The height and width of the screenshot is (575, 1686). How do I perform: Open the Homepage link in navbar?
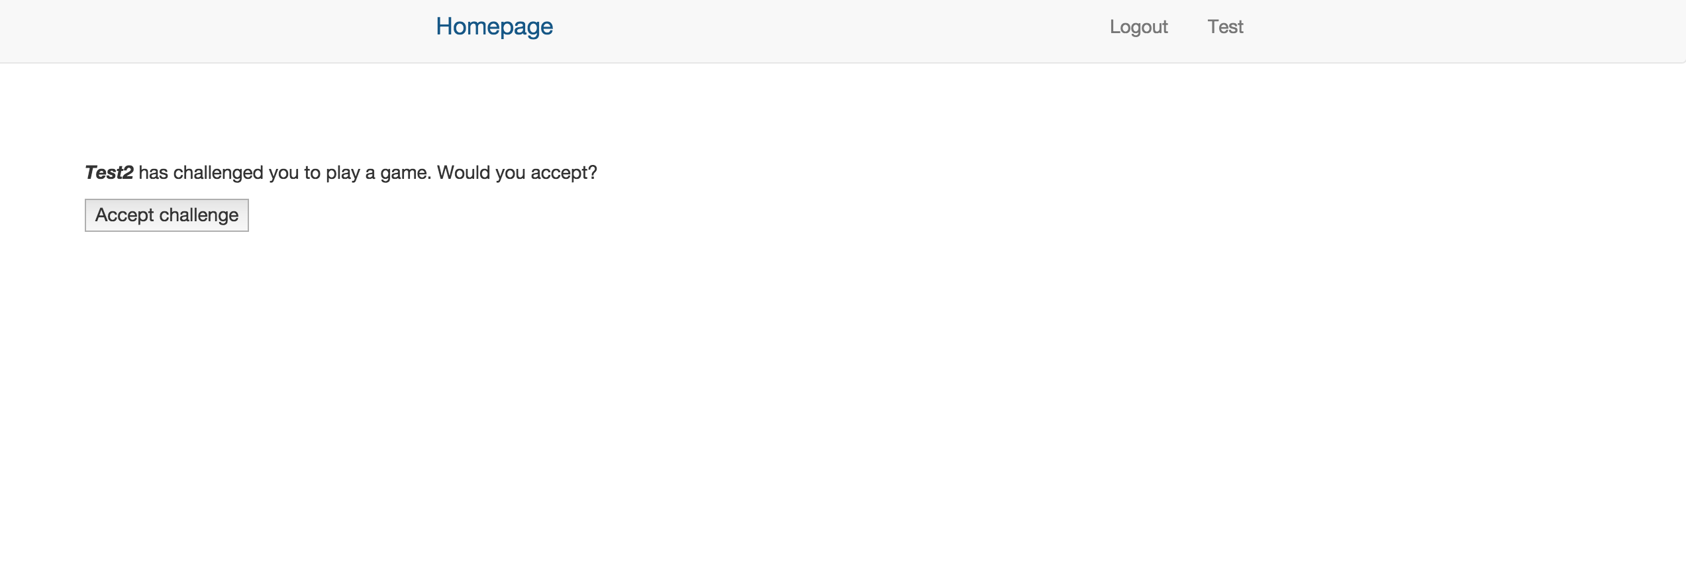click(x=494, y=26)
